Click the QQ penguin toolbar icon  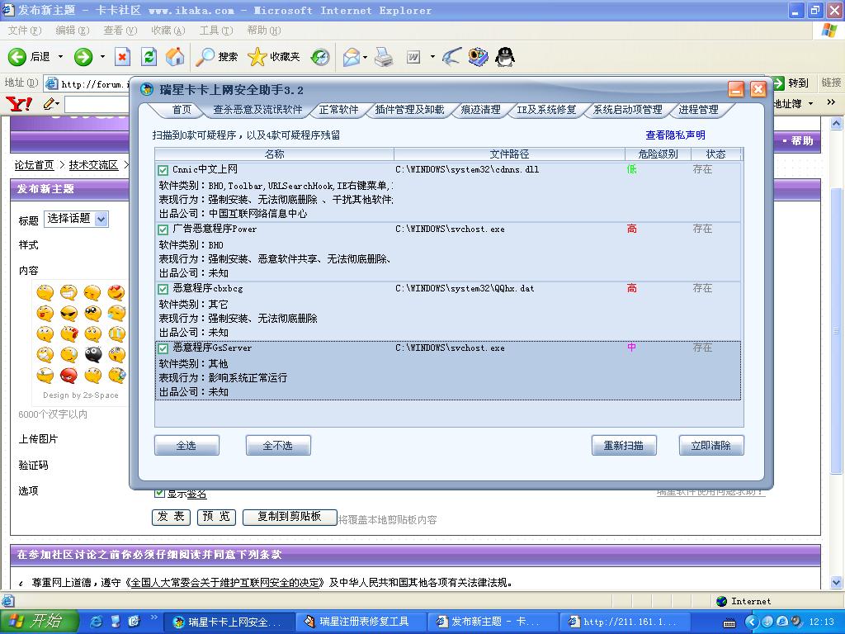[x=505, y=57]
